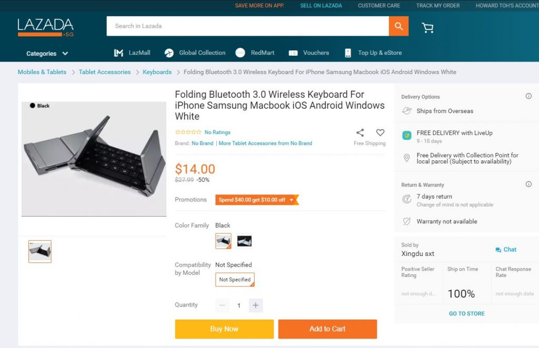Screen dimensions: 539x348
Task: Open Global Collection via its globe icon
Action: click(x=169, y=53)
